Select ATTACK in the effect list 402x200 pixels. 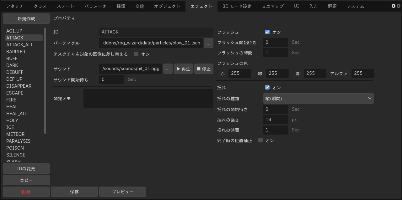(24, 38)
